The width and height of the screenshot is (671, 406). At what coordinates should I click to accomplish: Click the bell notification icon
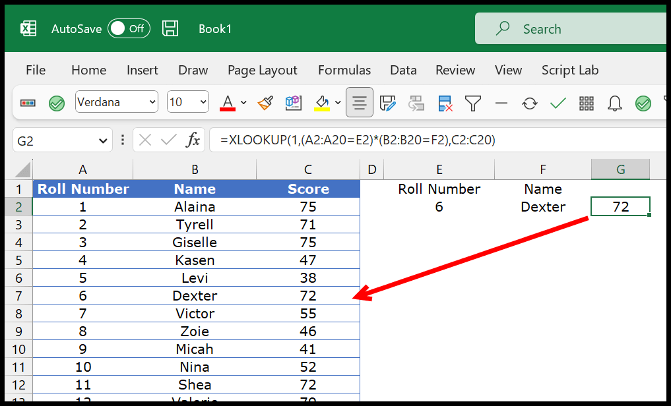(x=614, y=103)
